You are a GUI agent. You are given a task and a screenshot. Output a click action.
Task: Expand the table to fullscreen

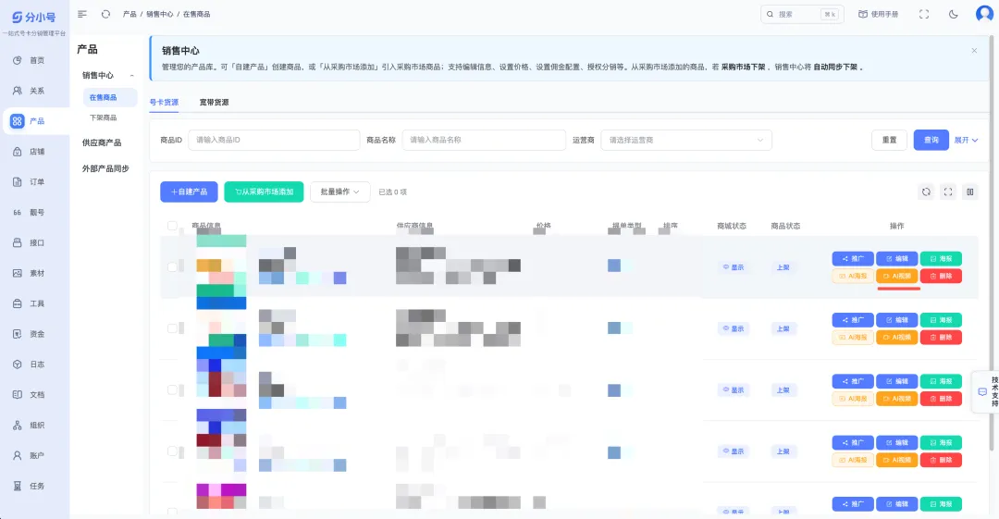point(948,192)
